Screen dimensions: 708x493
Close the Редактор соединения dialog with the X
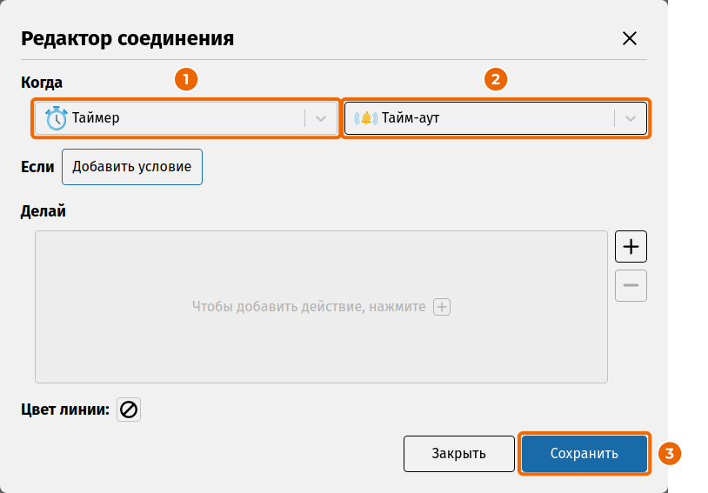[630, 38]
